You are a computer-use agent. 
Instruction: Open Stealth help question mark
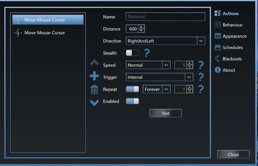[147, 53]
